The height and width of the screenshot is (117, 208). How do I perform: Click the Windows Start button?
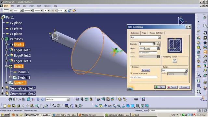5,115
